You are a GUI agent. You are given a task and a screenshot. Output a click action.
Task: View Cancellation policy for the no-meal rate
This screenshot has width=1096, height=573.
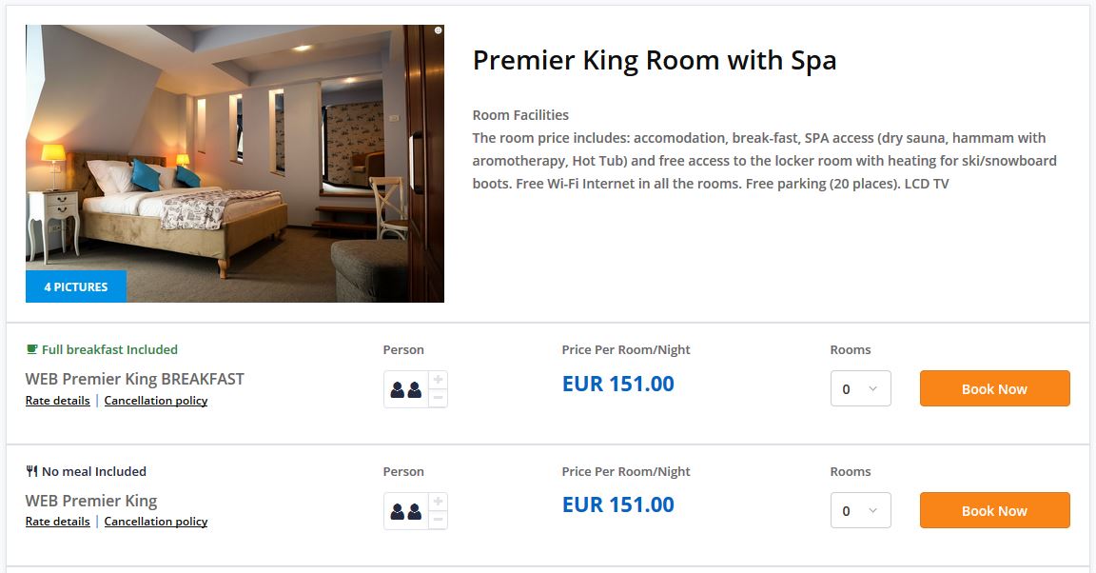point(156,522)
